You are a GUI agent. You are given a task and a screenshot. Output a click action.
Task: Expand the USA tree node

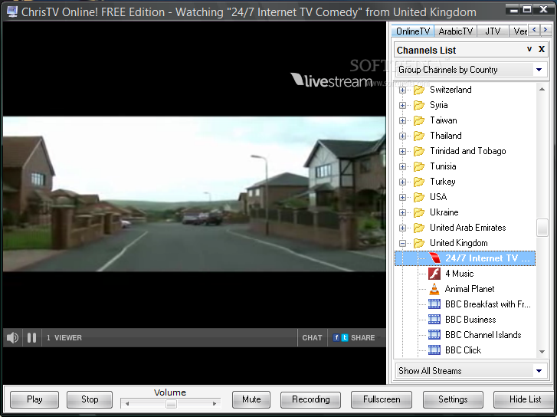pyautogui.click(x=402, y=197)
